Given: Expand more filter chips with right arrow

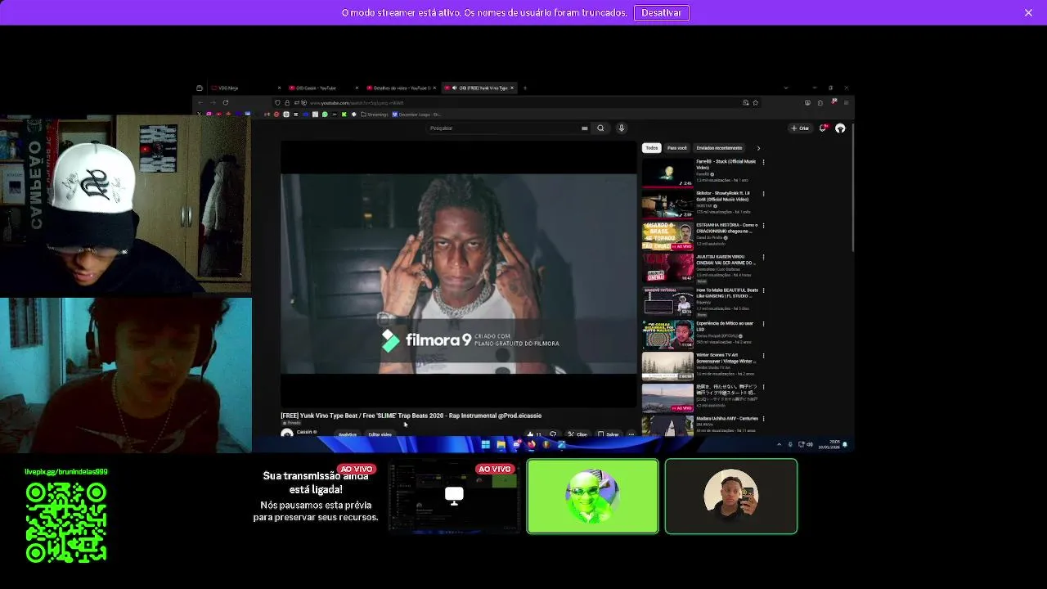Looking at the screenshot, I should tap(758, 148).
